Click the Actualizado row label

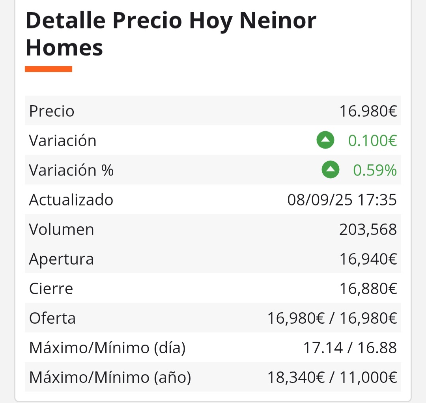(71, 200)
